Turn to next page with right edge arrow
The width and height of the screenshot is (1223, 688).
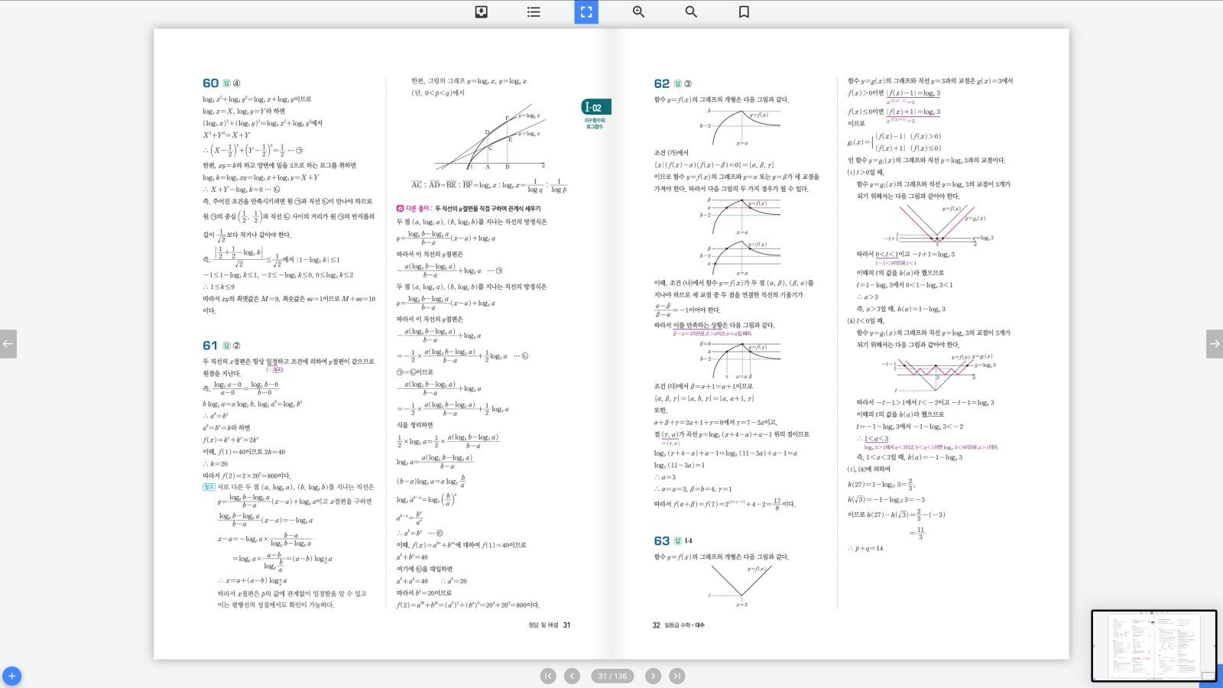(1214, 344)
